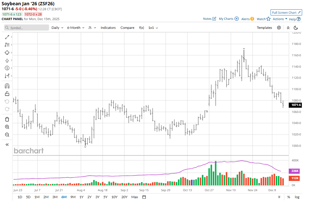This screenshot has width=317, height=204.
Task: Select the trend line drawing tool
Action: point(7,37)
